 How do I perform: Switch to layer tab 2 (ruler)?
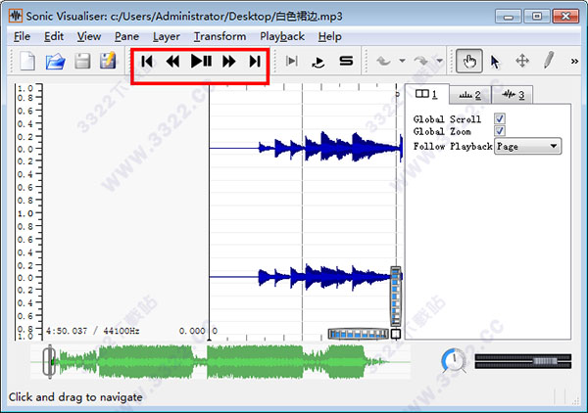pyautogui.click(x=469, y=95)
